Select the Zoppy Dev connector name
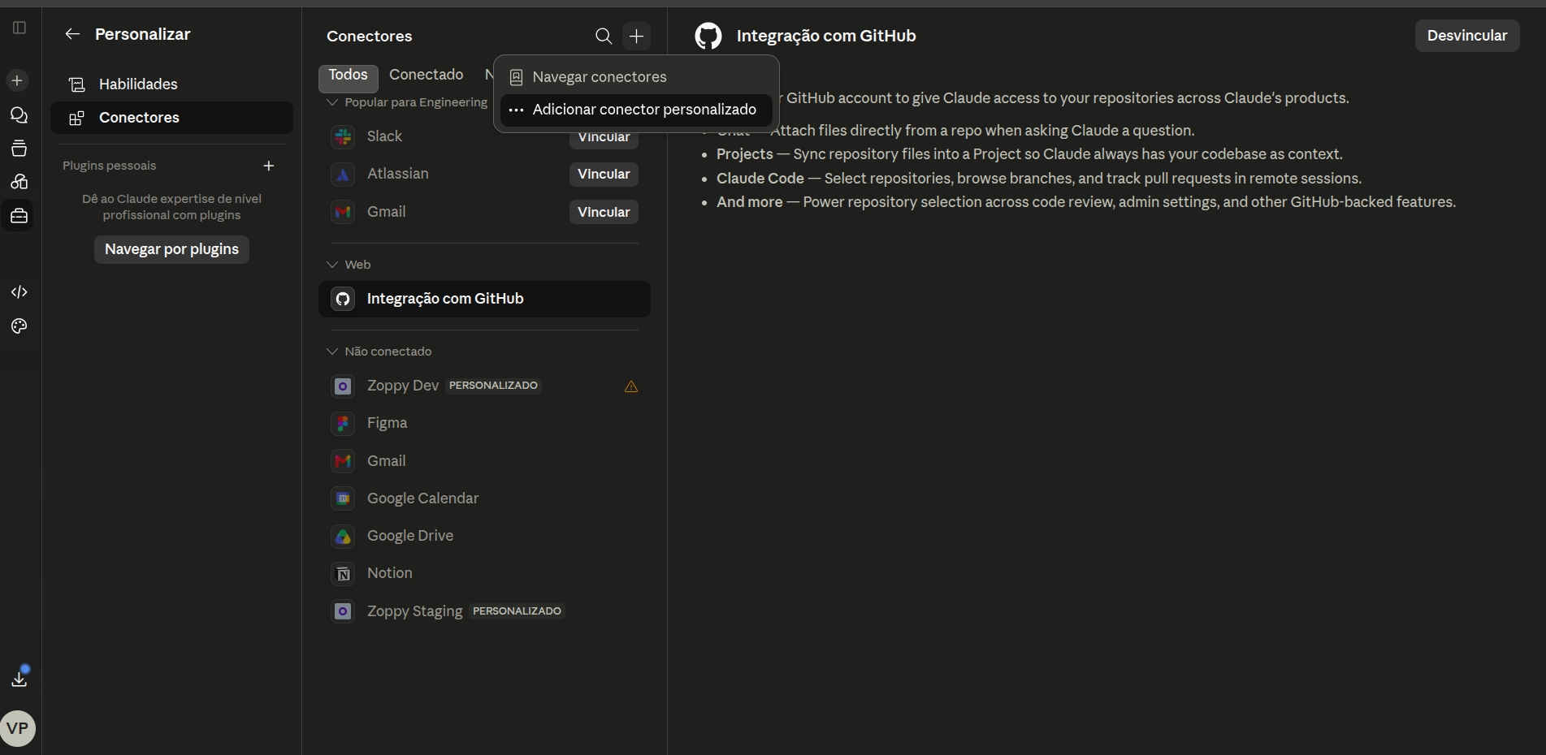 pos(402,386)
